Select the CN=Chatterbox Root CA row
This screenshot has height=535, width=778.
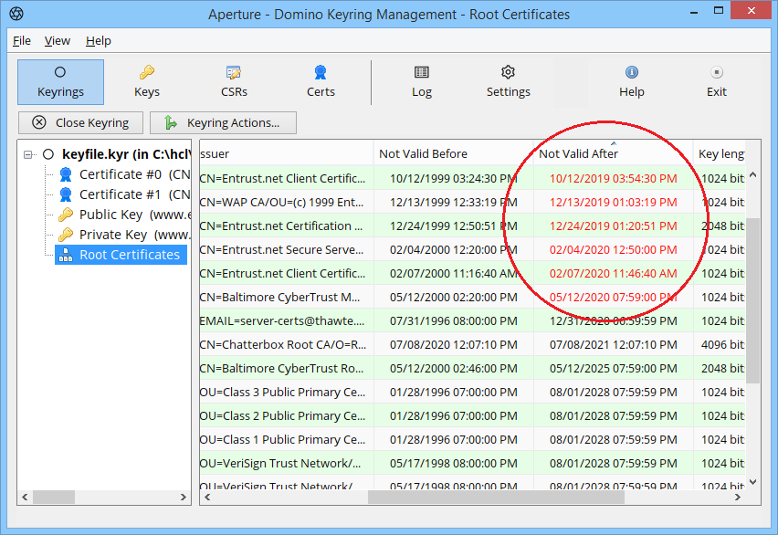click(472, 344)
